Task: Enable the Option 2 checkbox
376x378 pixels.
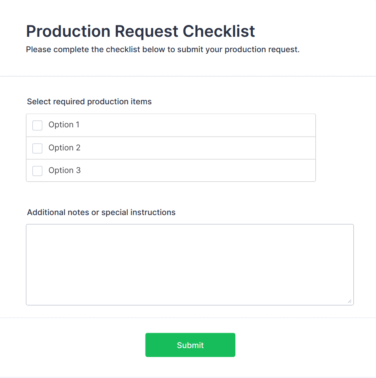Action: (37, 148)
